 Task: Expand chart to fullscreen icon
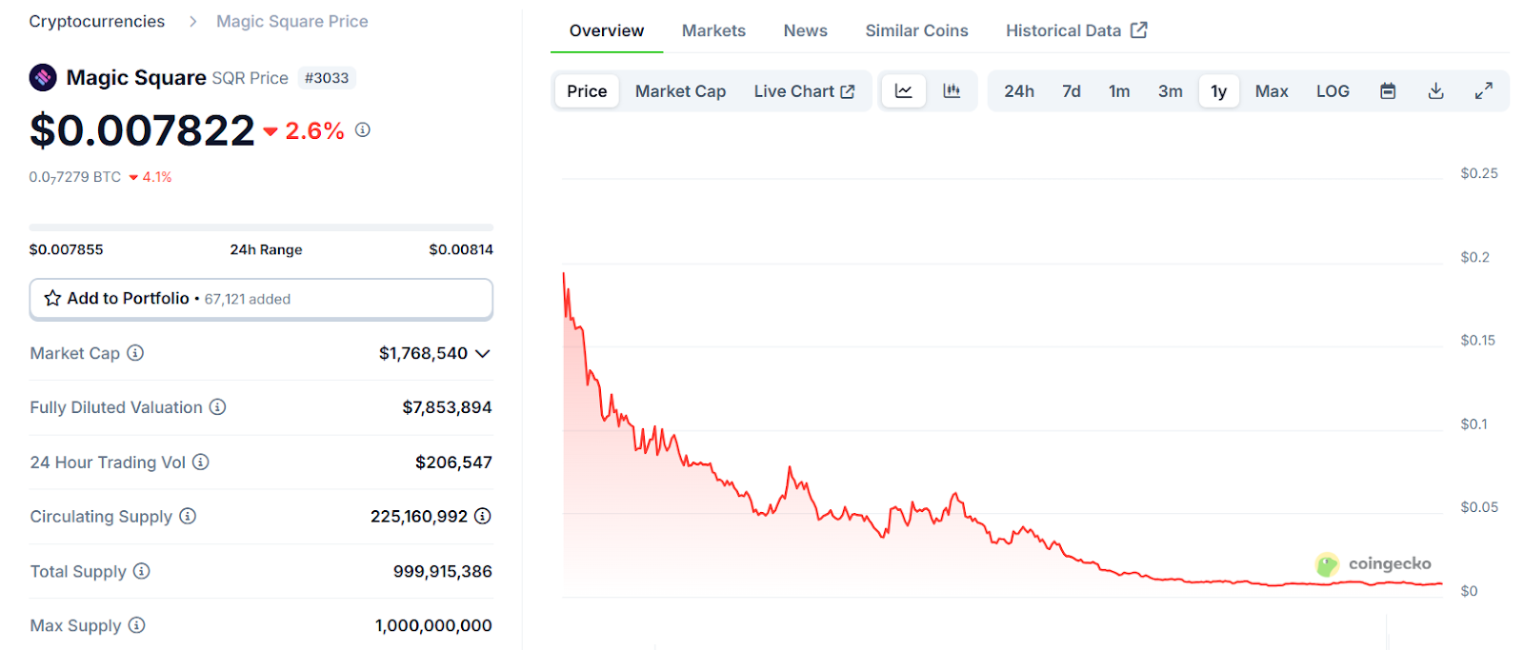pyautogui.click(x=1484, y=91)
